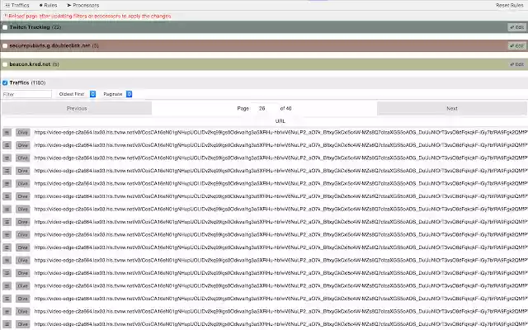Edit the Twitch Tracking rule
This screenshot has height=330, width=528.
click(517, 27)
